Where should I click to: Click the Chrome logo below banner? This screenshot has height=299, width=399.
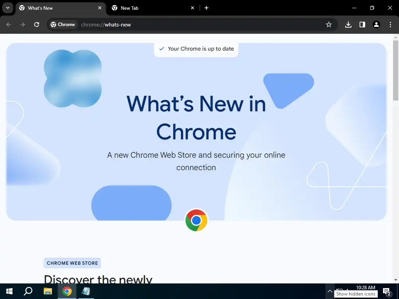[196, 220]
